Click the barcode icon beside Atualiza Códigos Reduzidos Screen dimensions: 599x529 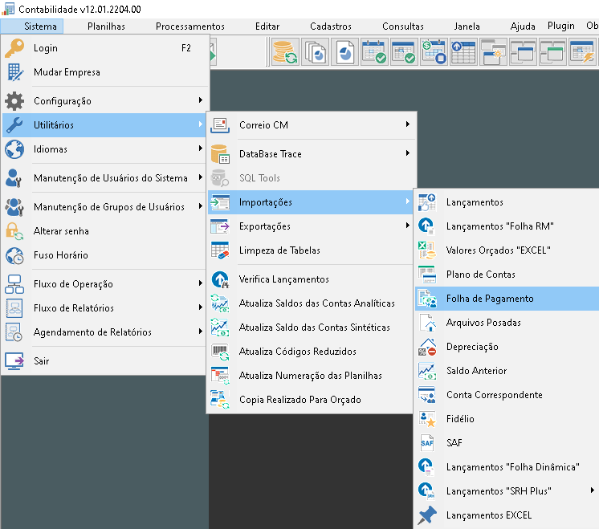(x=221, y=352)
